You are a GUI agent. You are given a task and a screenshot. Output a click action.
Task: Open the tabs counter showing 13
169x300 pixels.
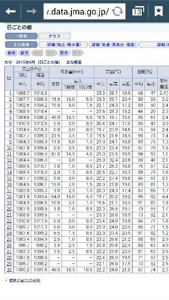pos(138,11)
